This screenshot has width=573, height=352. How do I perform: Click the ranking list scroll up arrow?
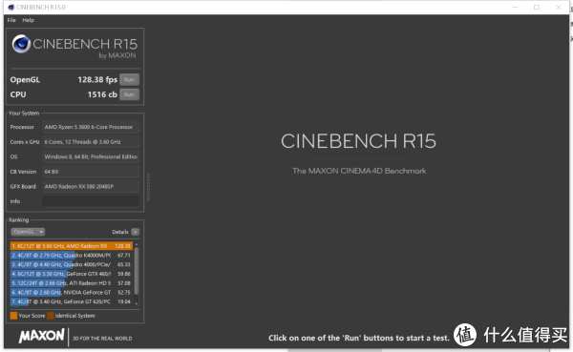coord(137,244)
